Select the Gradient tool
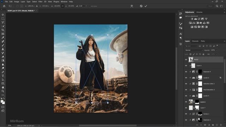Viewport: 226px width, 127px height. click(3, 61)
